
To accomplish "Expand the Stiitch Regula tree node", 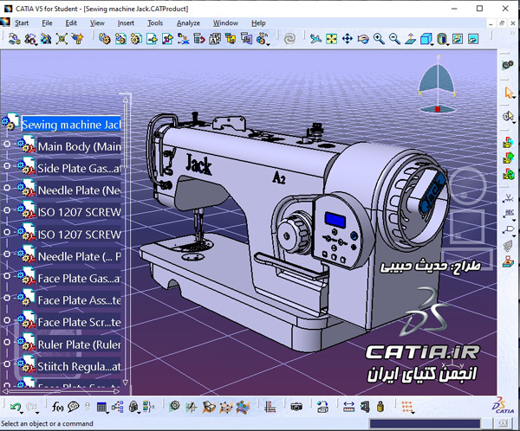I will click(7, 363).
